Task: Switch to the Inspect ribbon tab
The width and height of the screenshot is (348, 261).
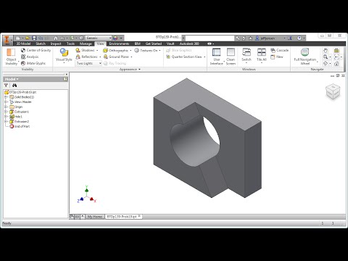Action: 56,43
